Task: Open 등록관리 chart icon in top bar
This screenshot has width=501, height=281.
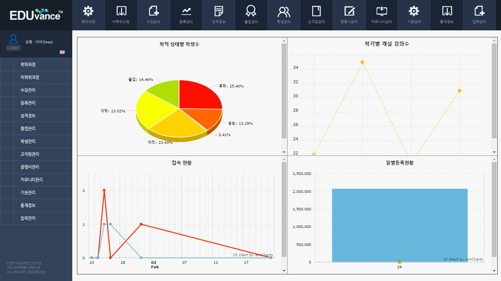Action: pos(186,12)
